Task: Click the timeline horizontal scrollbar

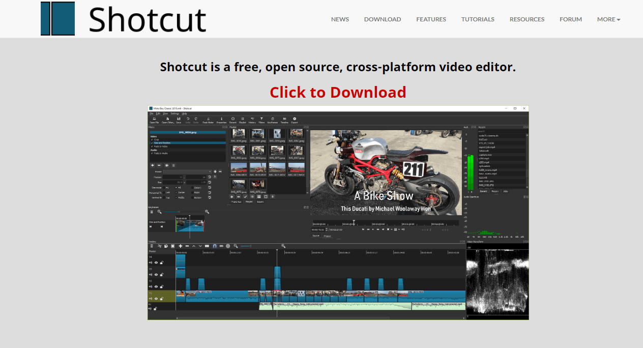Action: click(320, 318)
